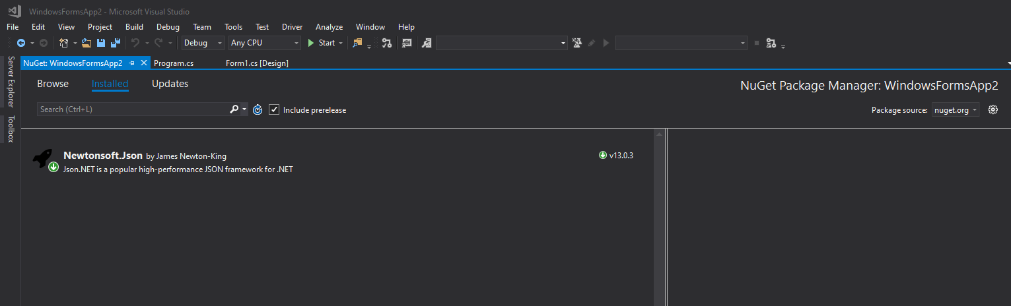Open the Analyze menu

click(x=329, y=27)
